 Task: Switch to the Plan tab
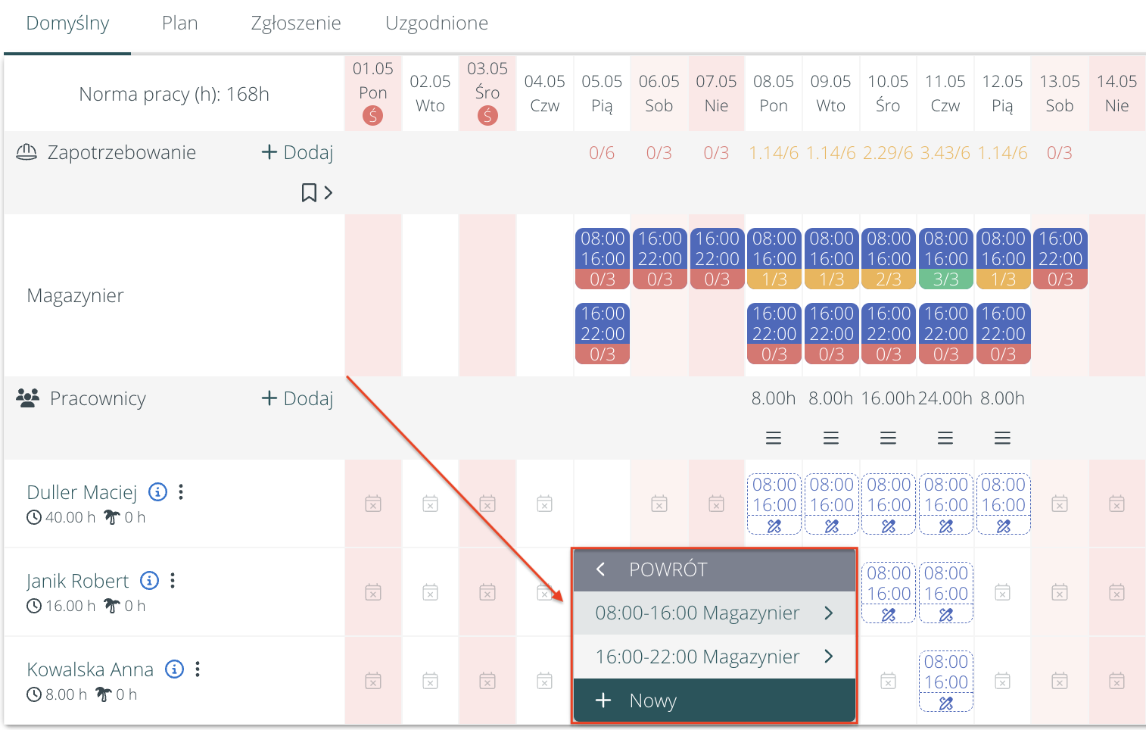(x=180, y=23)
